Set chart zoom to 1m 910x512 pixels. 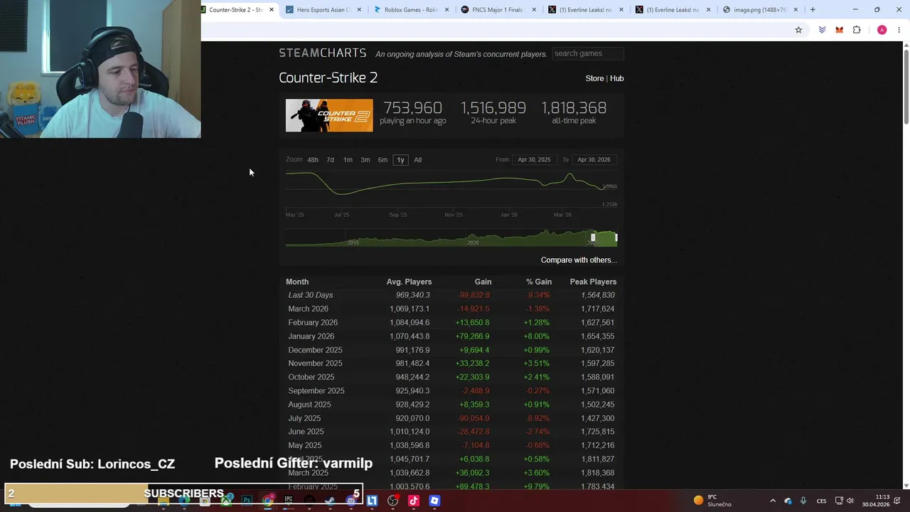click(348, 160)
